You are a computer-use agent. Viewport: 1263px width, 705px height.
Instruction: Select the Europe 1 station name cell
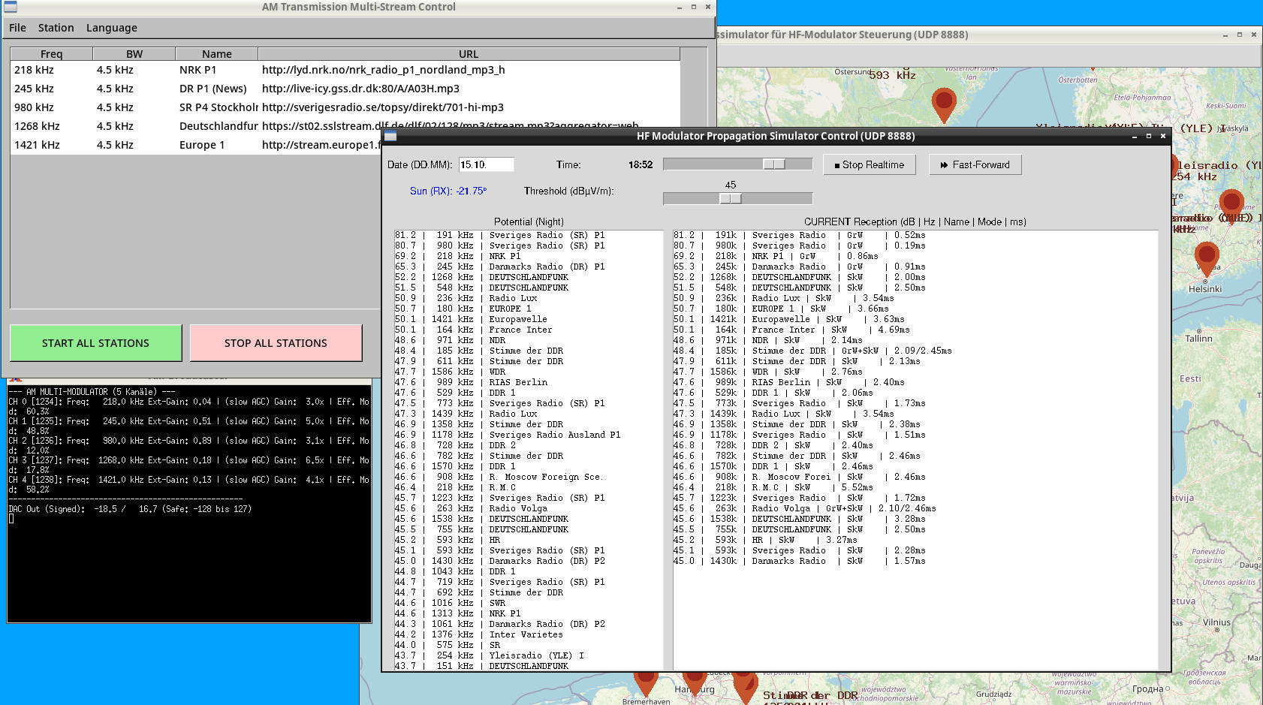click(x=202, y=145)
